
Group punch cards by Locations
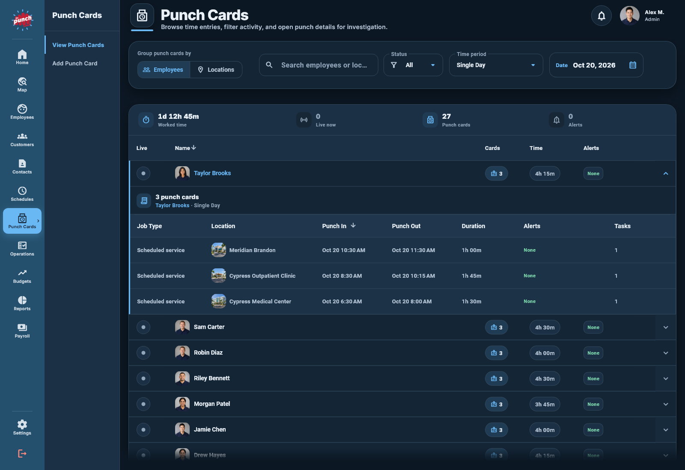[216, 70]
